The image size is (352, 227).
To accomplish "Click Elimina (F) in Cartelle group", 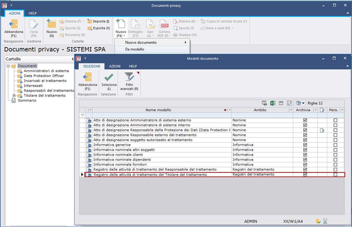I will (71, 21).
